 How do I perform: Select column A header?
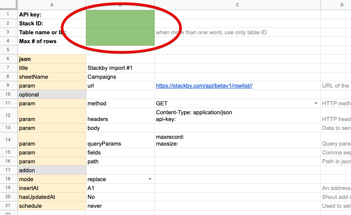point(52,5)
